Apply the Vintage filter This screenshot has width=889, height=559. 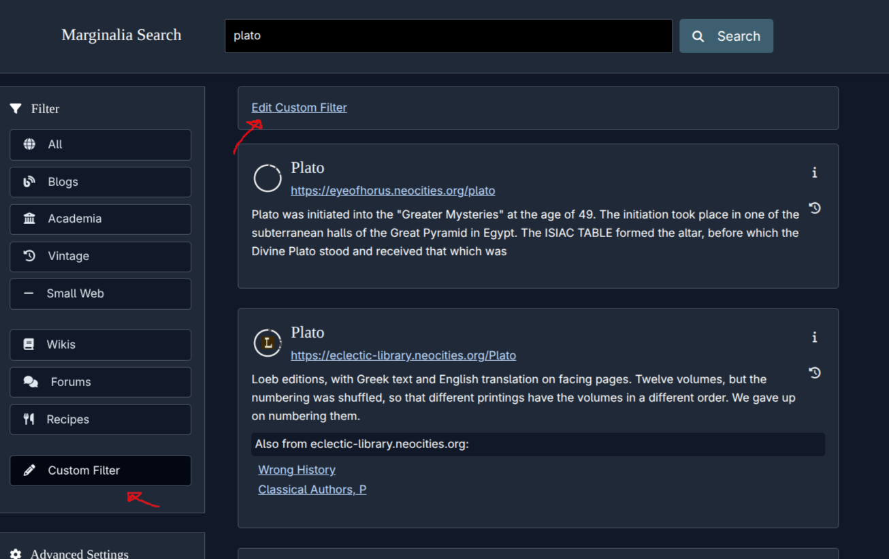click(100, 257)
